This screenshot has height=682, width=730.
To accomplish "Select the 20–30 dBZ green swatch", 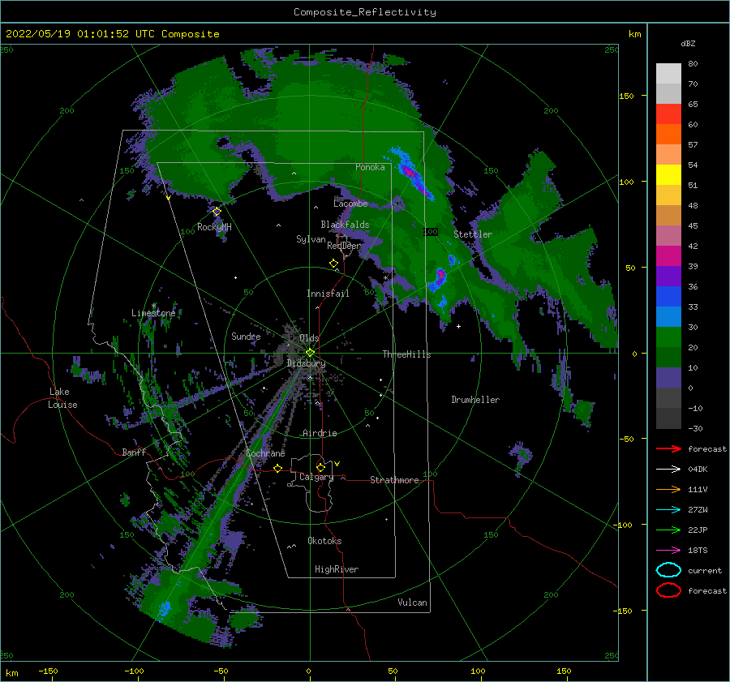I will 668,337.
